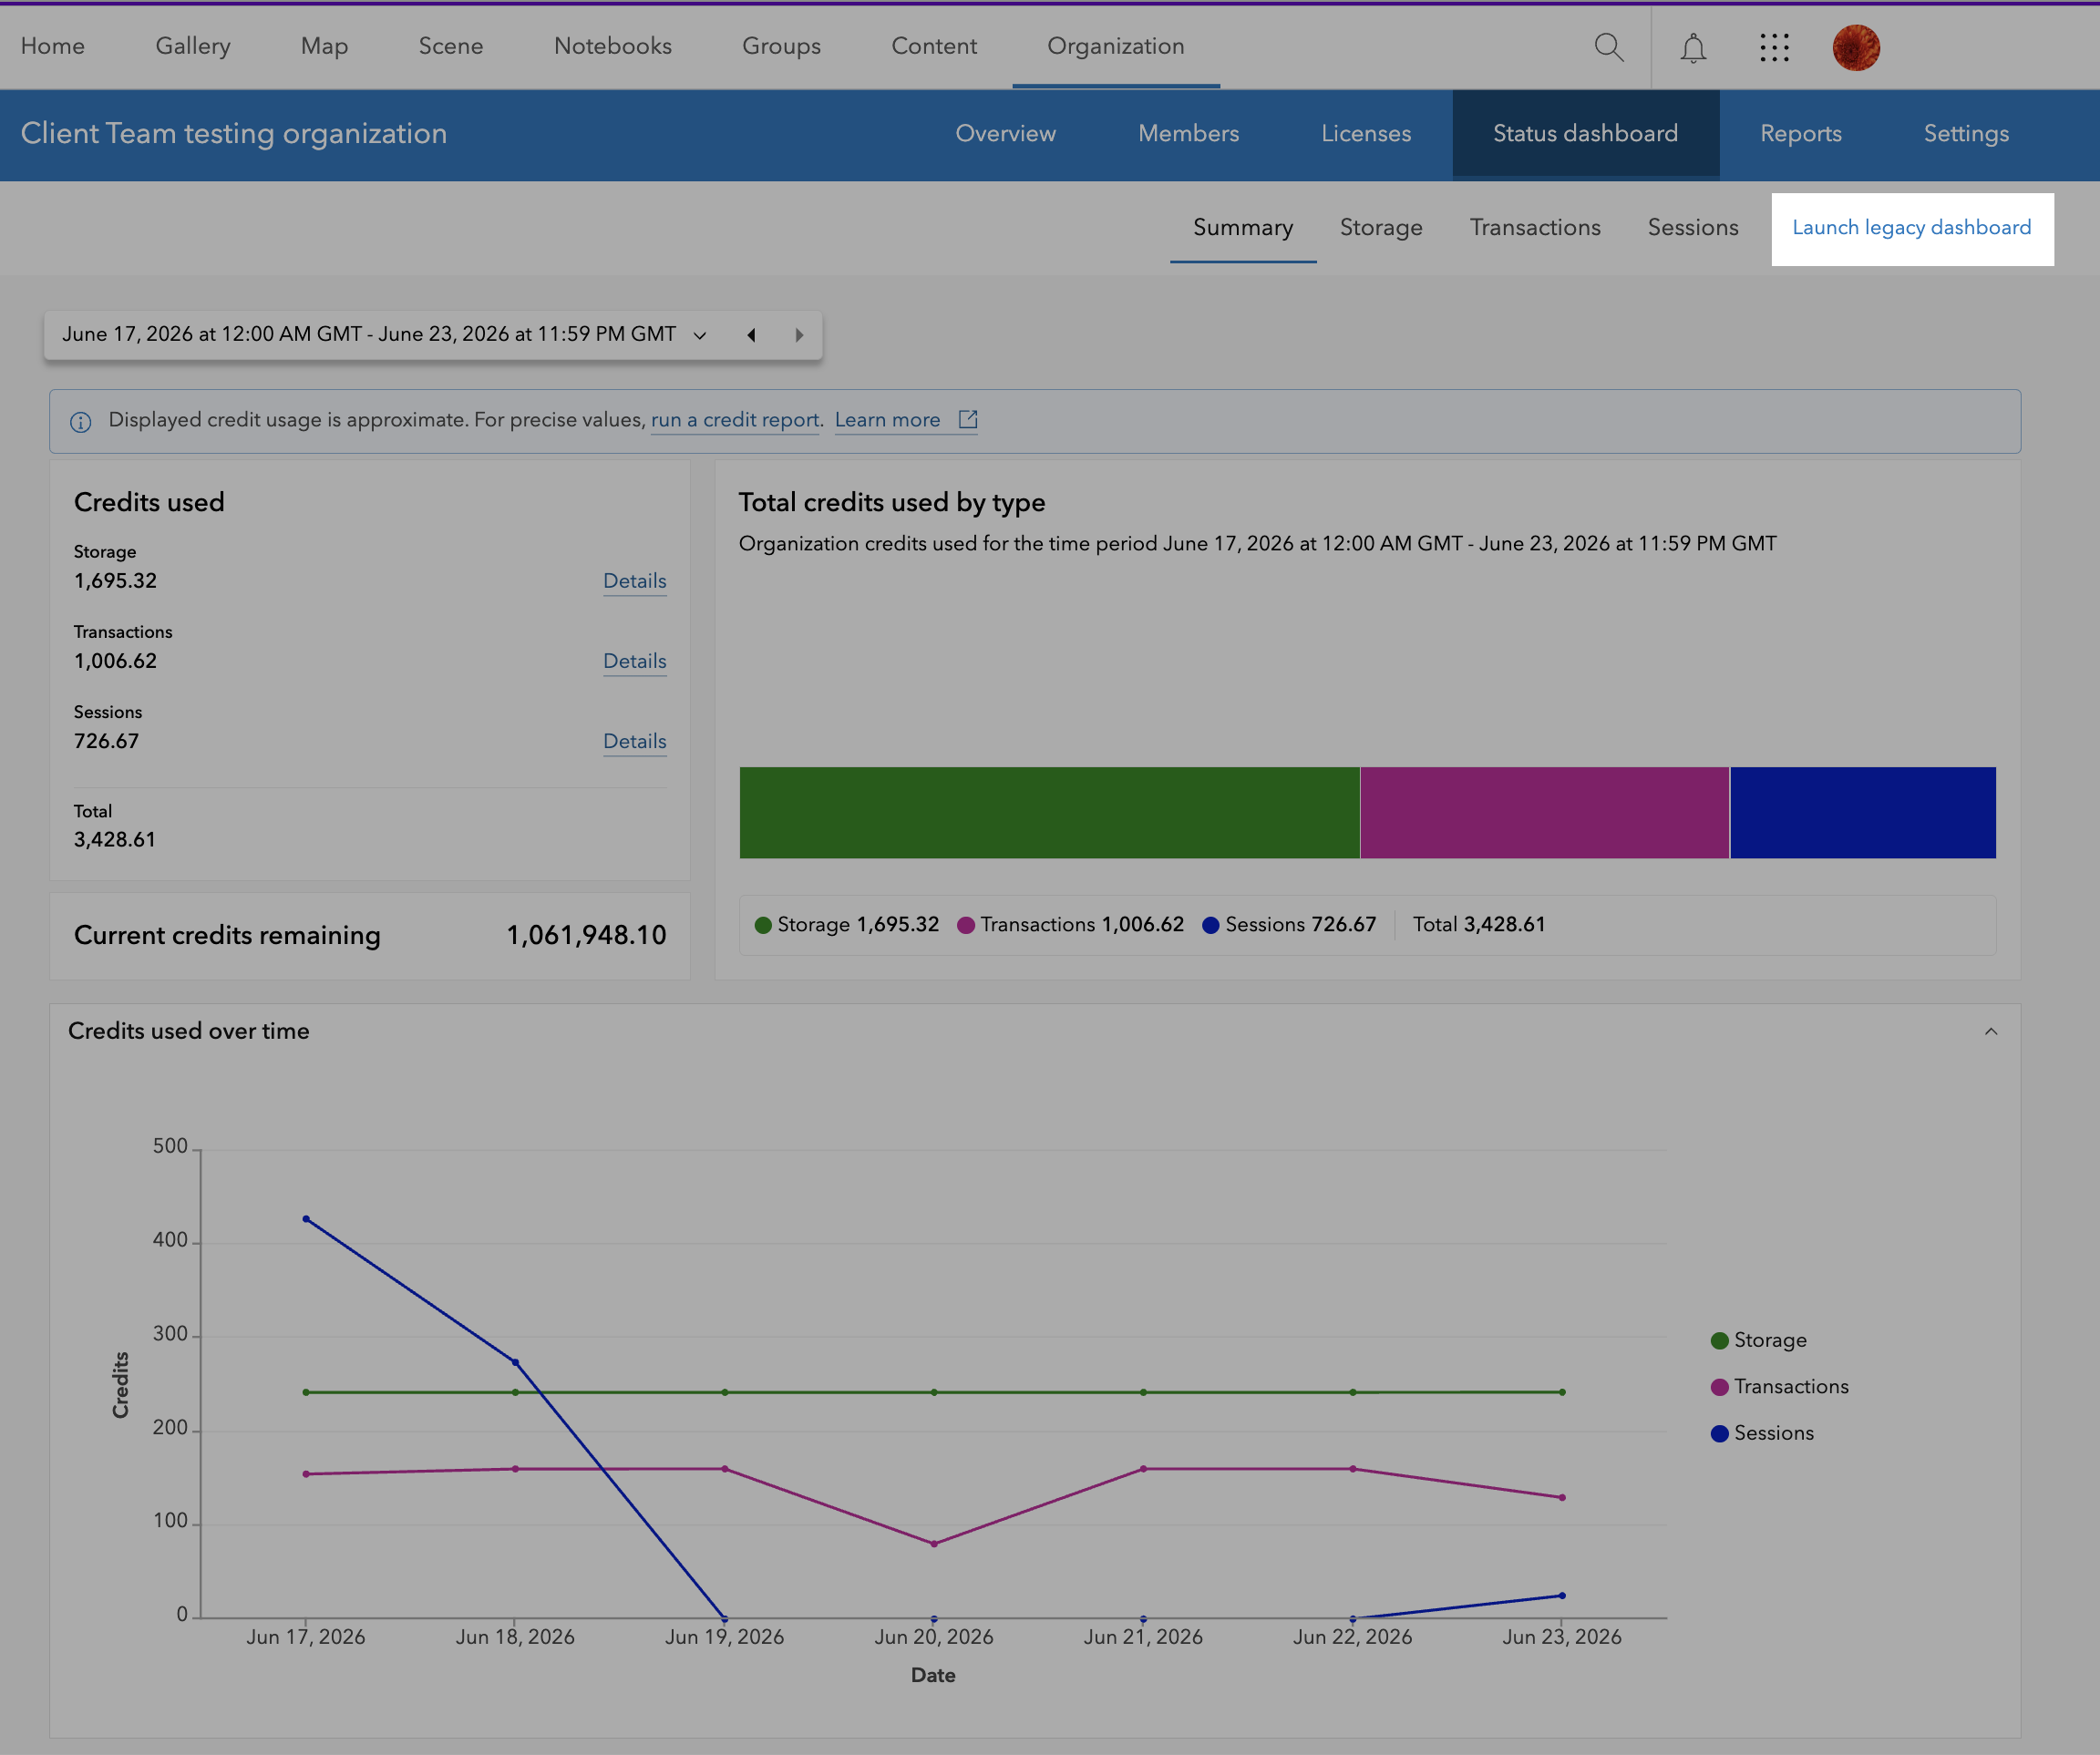The width and height of the screenshot is (2100, 1755).
Task: Collapse the Credits used over time panel
Action: point(1991,1032)
